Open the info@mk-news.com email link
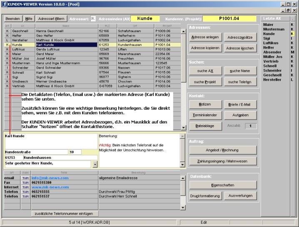Image resolution: width=299 pixels, height=227 pixels. click(x=47, y=178)
